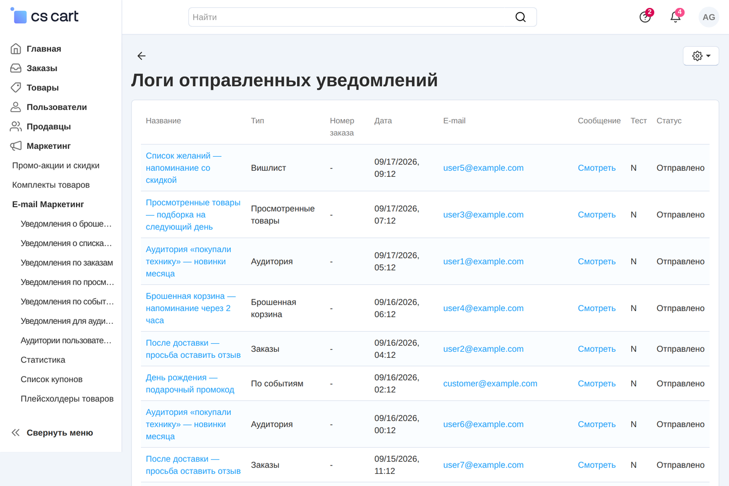This screenshot has height=486, width=729.
Task: Click user4@example.com email link
Action: pos(484,308)
